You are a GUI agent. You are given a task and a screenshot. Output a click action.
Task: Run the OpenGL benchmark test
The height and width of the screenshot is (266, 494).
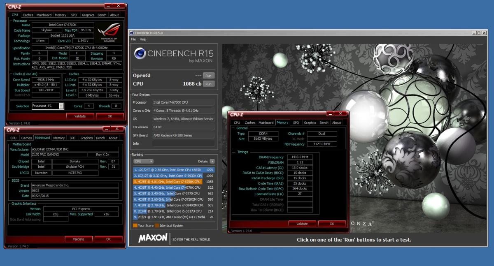pyautogui.click(x=209, y=76)
